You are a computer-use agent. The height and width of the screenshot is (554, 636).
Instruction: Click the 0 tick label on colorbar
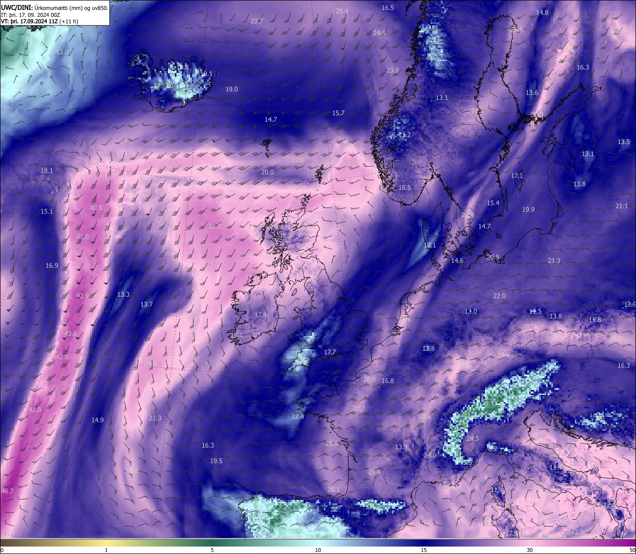click(x=2, y=550)
